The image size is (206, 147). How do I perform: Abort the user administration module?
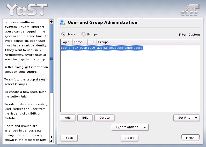click(x=129, y=138)
